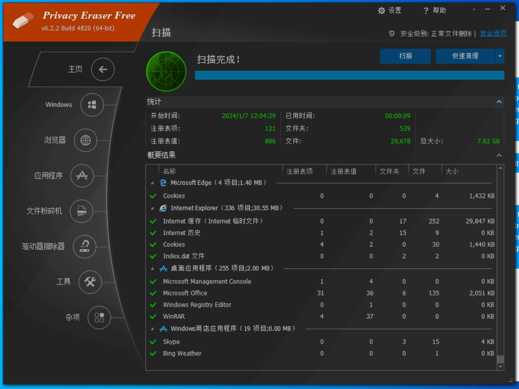Image resolution: width=519 pixels, height=389 pixels.
Task: Click the blue scan progress bar
Action: 350,75
